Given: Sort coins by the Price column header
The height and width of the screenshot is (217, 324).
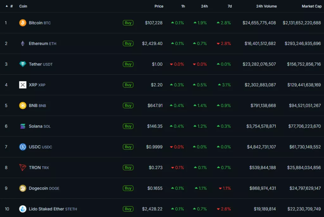Looking at the screenshot, I should [159, 6].
